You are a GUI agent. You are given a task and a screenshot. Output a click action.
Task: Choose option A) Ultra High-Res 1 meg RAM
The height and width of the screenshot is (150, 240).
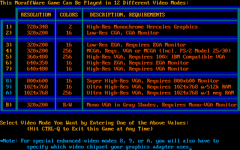(9, 93)
